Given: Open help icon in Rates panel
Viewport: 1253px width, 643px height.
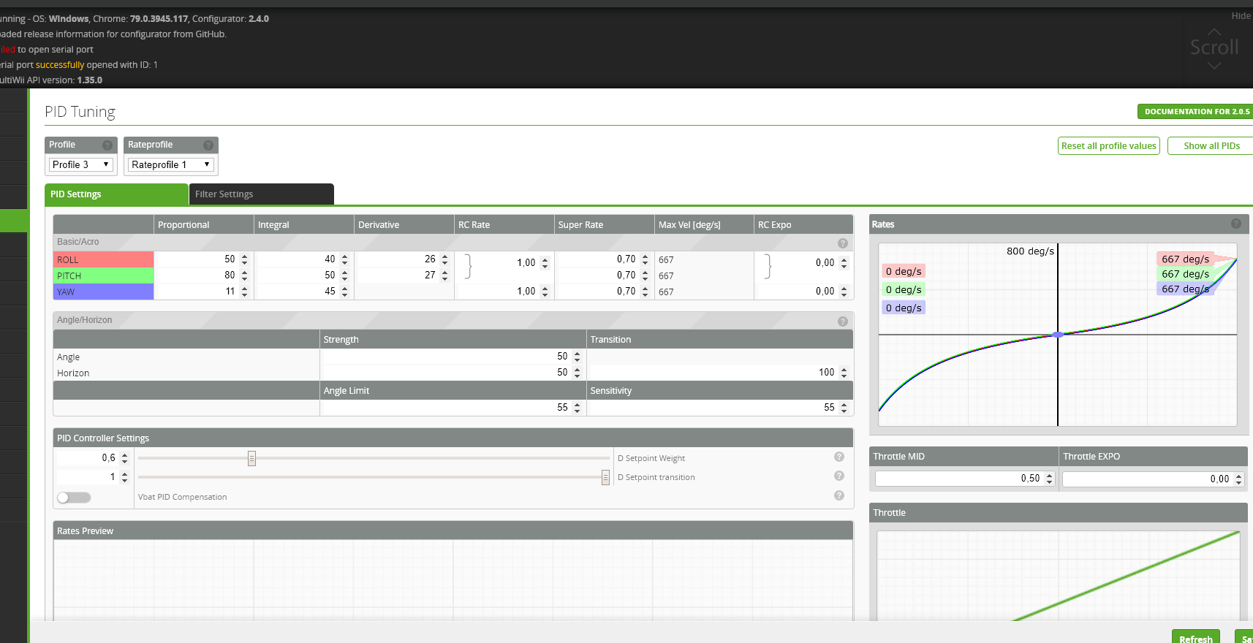Looking at the screenshot, I should point(1236,224).
